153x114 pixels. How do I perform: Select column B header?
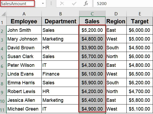60,14
